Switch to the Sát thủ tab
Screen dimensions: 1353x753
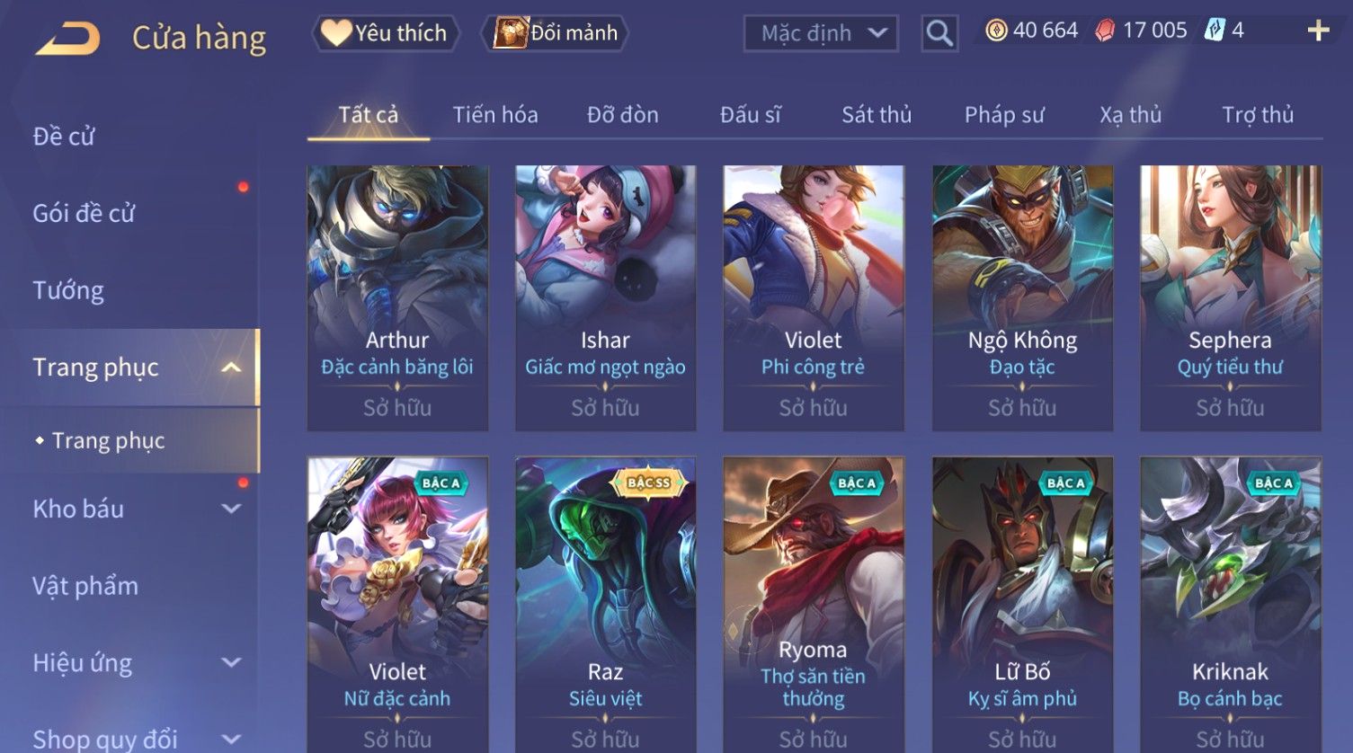tap(877, 115)
